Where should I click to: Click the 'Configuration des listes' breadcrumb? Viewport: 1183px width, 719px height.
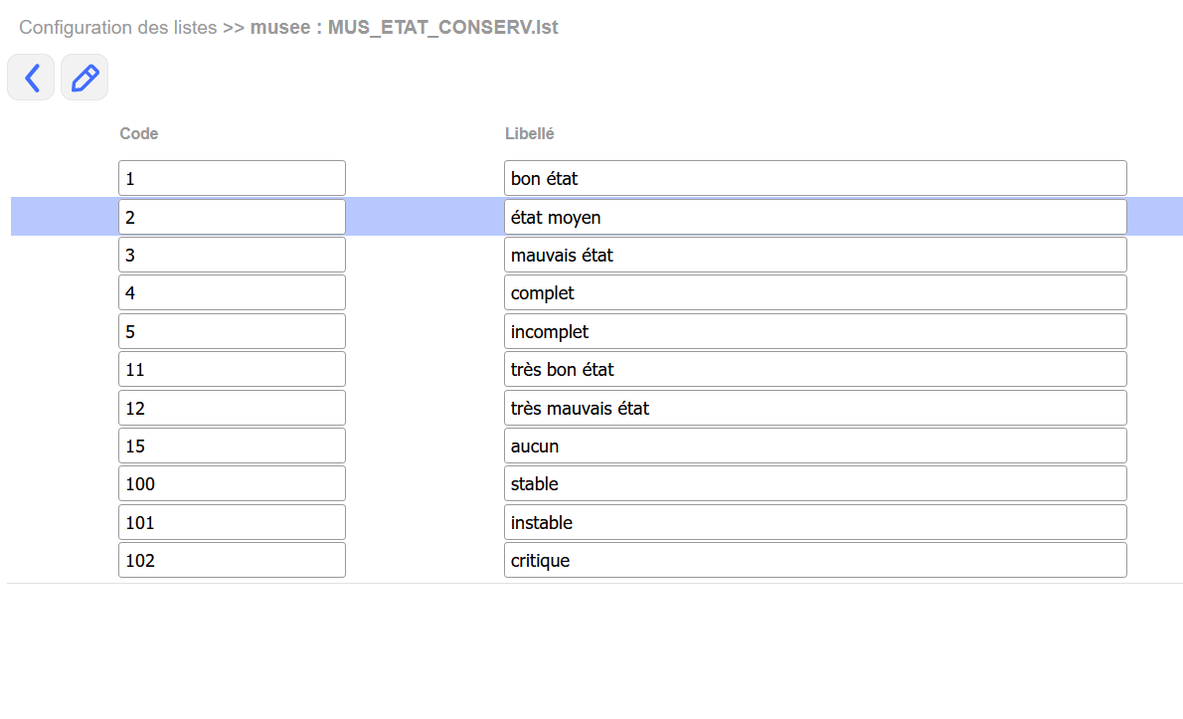click(117, 28)
